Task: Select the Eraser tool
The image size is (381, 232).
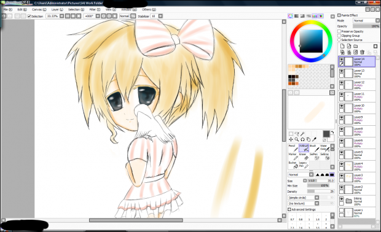Action: 304,157
